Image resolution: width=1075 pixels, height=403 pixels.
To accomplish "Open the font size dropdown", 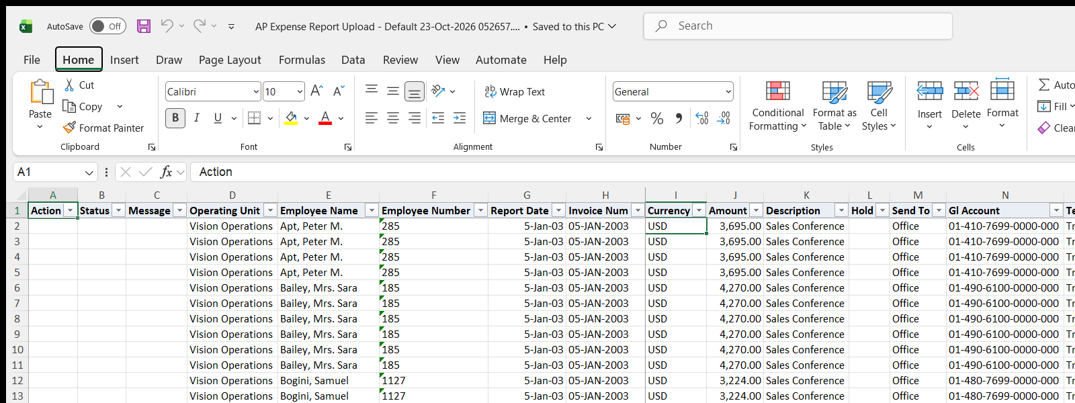I will point(300,92).
